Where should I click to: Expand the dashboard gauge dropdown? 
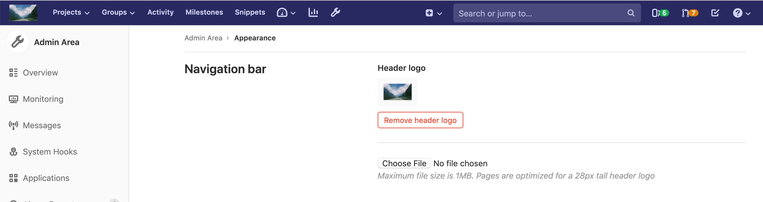(x=286, y=12)
